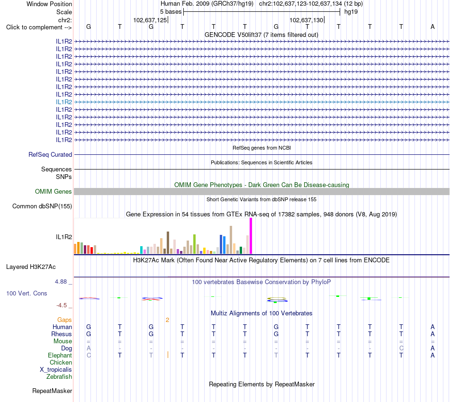450x402 pixels.
Task: Click the "GENCODE V50lift37 (7 items filtered out)" track title
Action: (261, 35)
